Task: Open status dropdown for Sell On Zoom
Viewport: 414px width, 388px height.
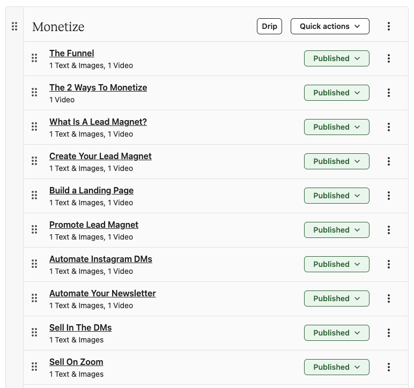Action: pos(336,367)
